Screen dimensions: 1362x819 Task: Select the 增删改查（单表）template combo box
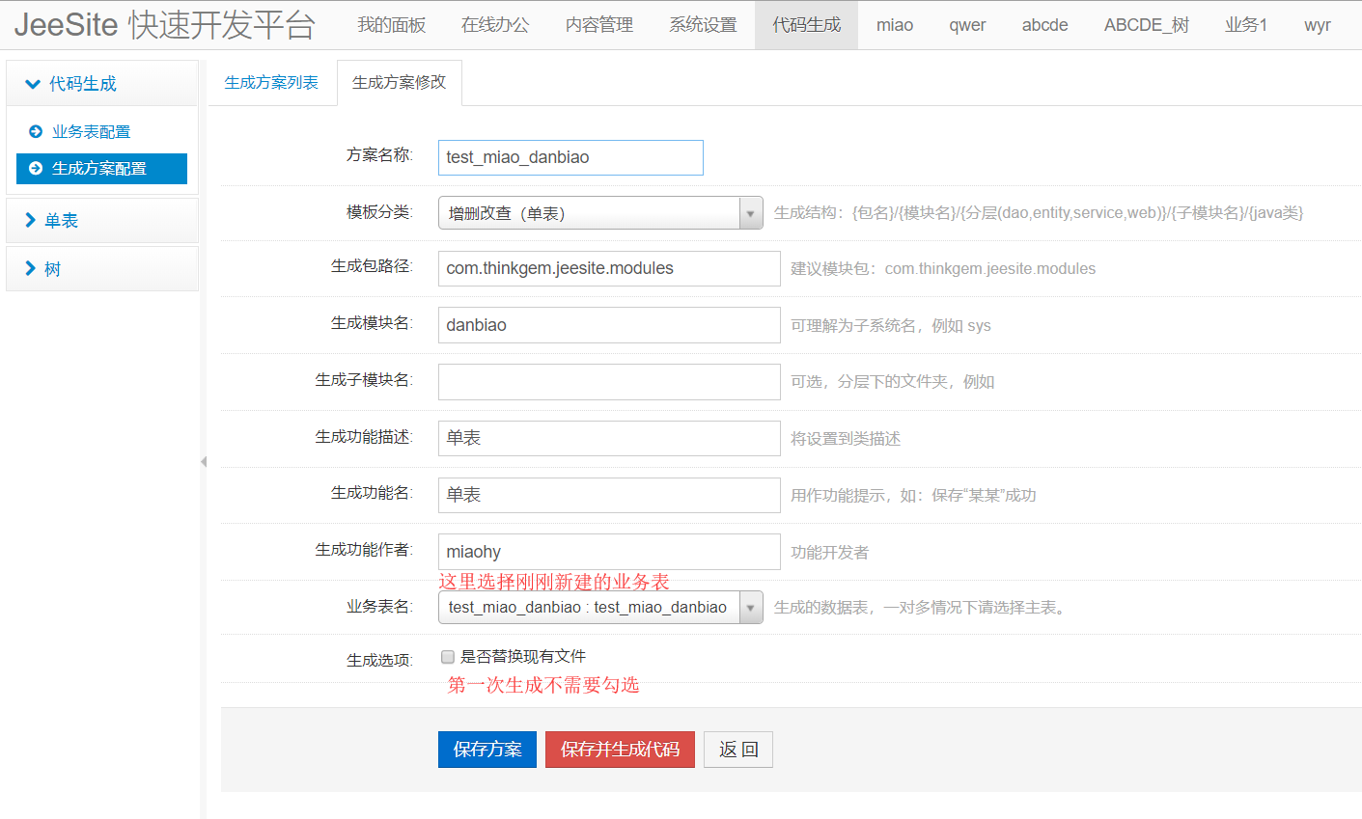[600, 213]
